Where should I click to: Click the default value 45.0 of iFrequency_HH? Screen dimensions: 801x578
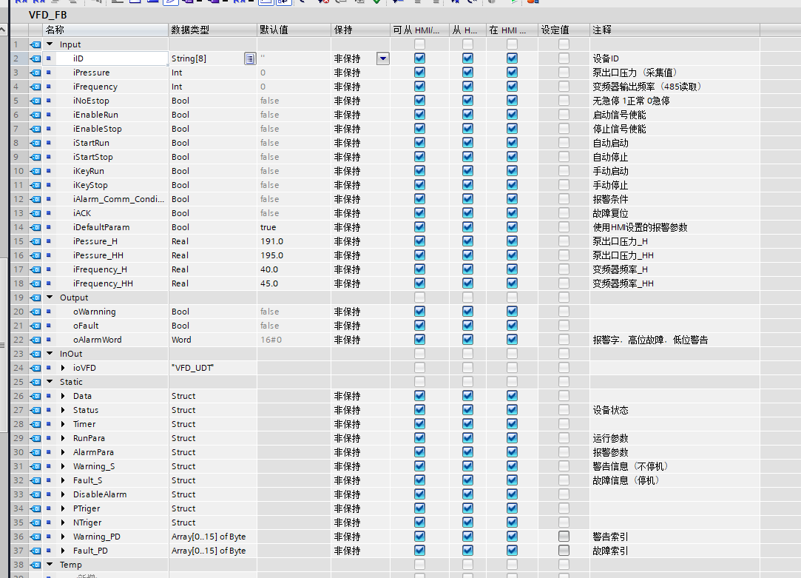click(x=269, y=283)
